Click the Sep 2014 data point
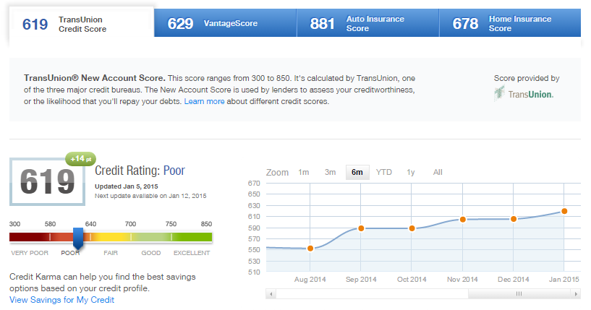 point(361,228)
